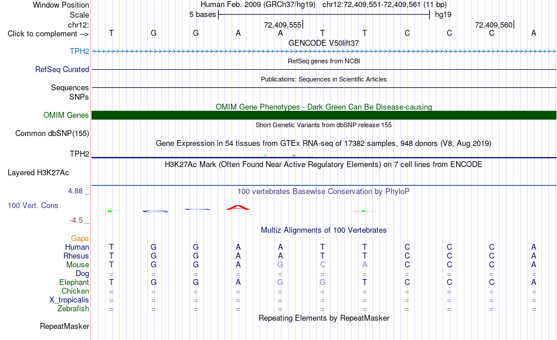This screenshot has height=340, width=557.
Task: Open the blue TPH2 GENCODE track label
Action: tap(79, 51)
